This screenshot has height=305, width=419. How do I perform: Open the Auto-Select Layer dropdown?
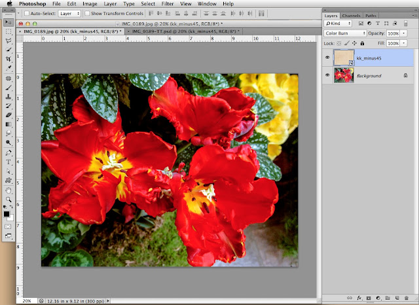pyautogui.click(x=69, y=13)
